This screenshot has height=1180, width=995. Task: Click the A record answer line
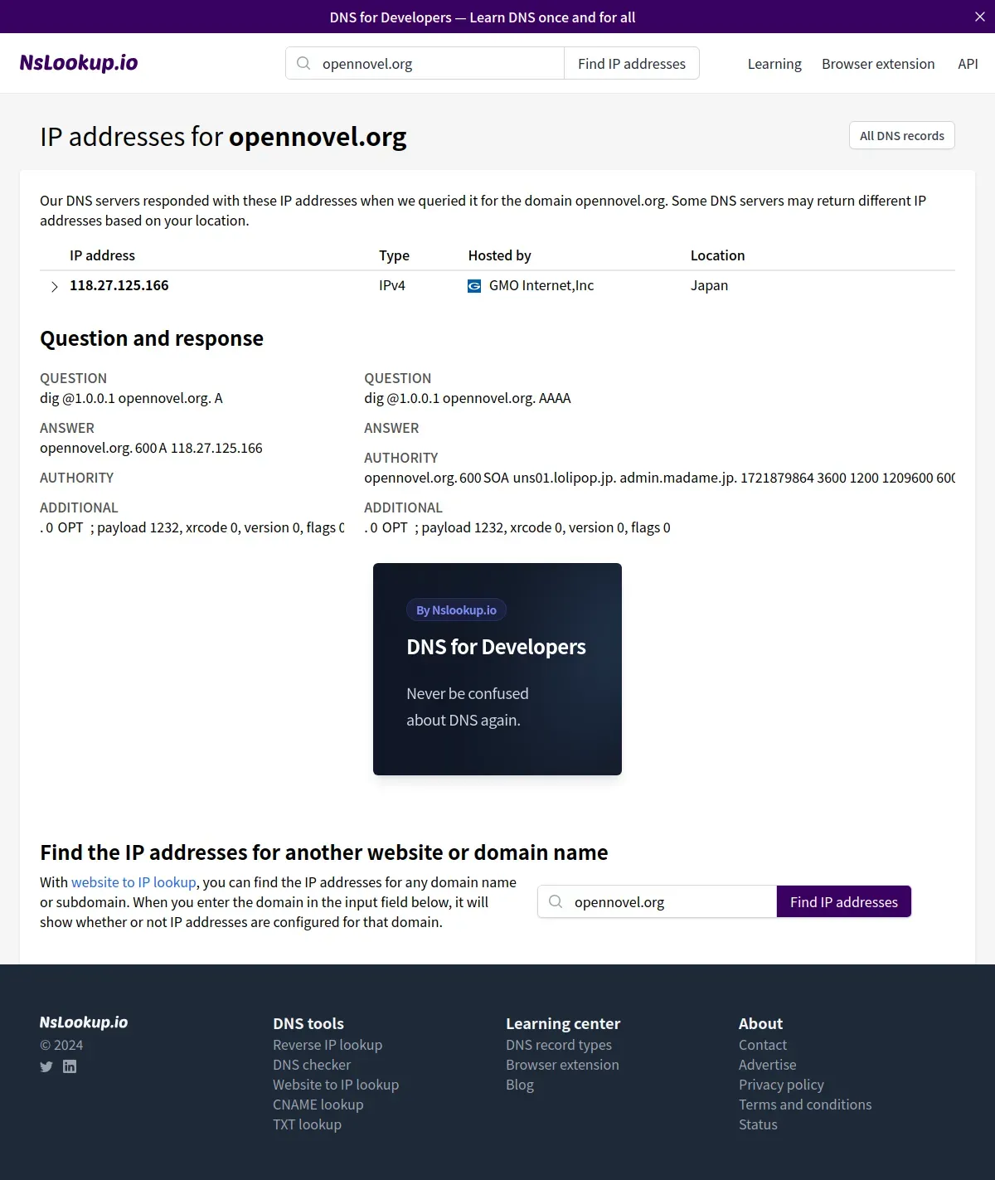(x=151, y=448)
